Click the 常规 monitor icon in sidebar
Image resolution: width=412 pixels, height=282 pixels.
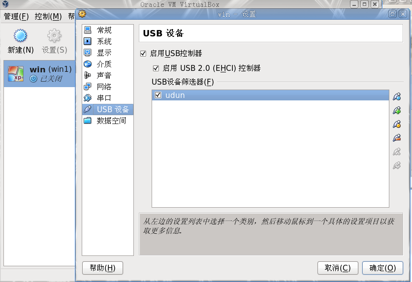tap(88, 30)
